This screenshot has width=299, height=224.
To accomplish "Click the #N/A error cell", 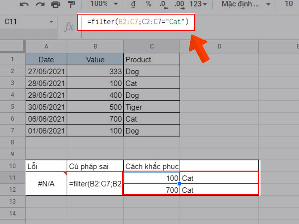I will (x=46, y=184).
